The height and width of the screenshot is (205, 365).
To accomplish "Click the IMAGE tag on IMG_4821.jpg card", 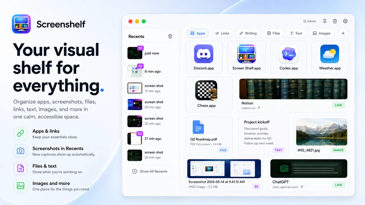I will tap(338, 150).
